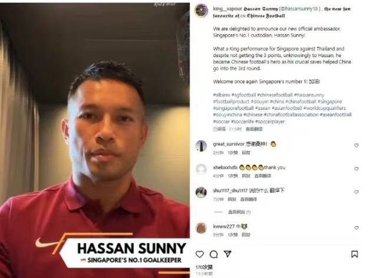The height and width of the screenshot is (278, 377).
Task: Like the post with heart icon
Action: 200,254
